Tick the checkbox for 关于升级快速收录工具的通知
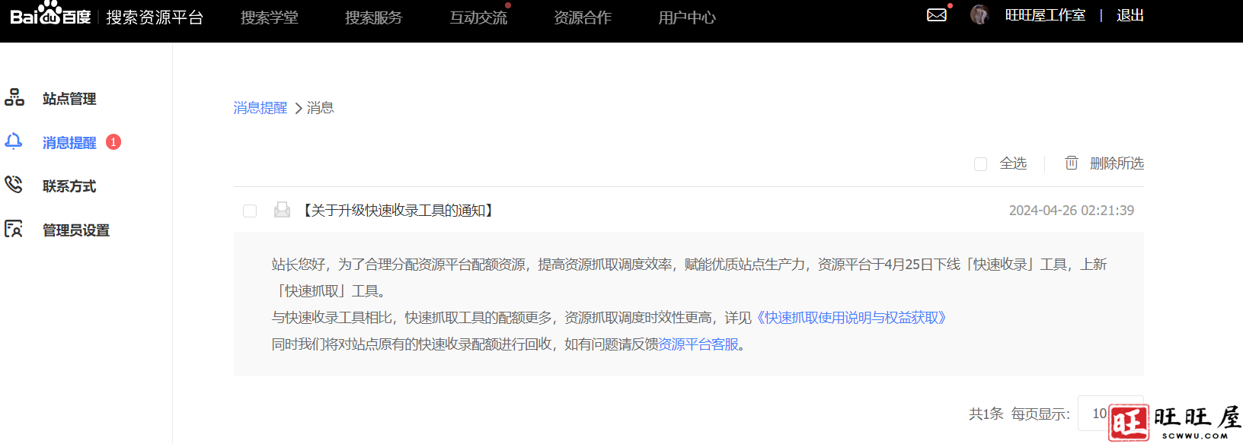 (250, 211)
